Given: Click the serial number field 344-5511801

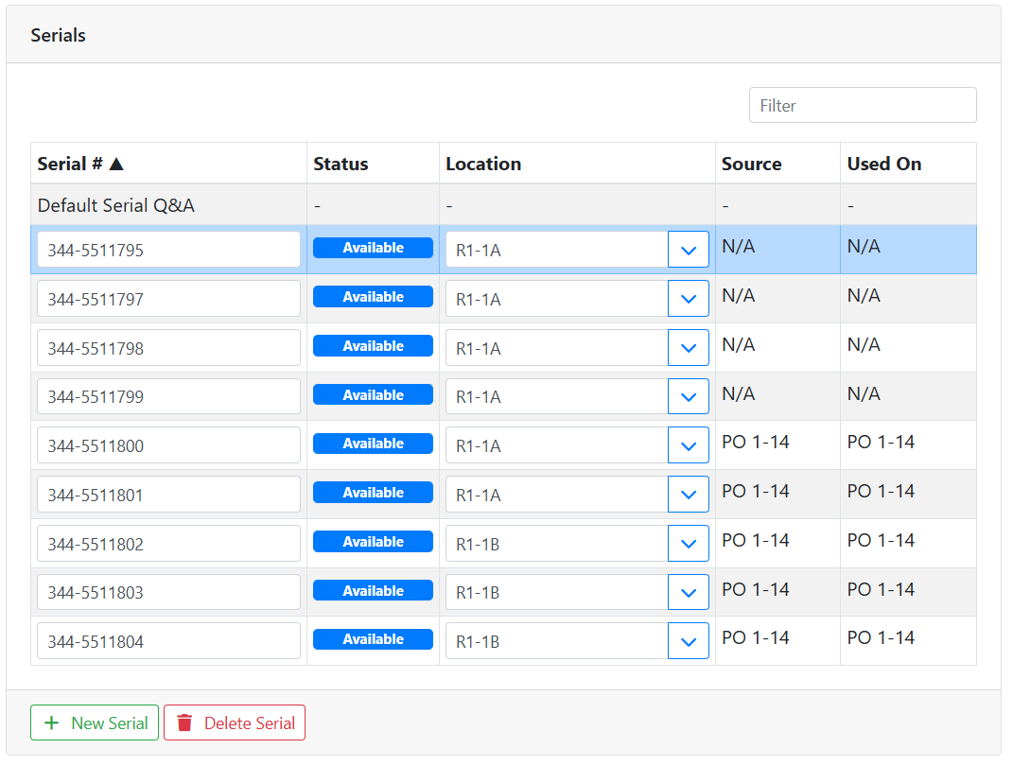Looking at the screenshot, I should 168,495.
